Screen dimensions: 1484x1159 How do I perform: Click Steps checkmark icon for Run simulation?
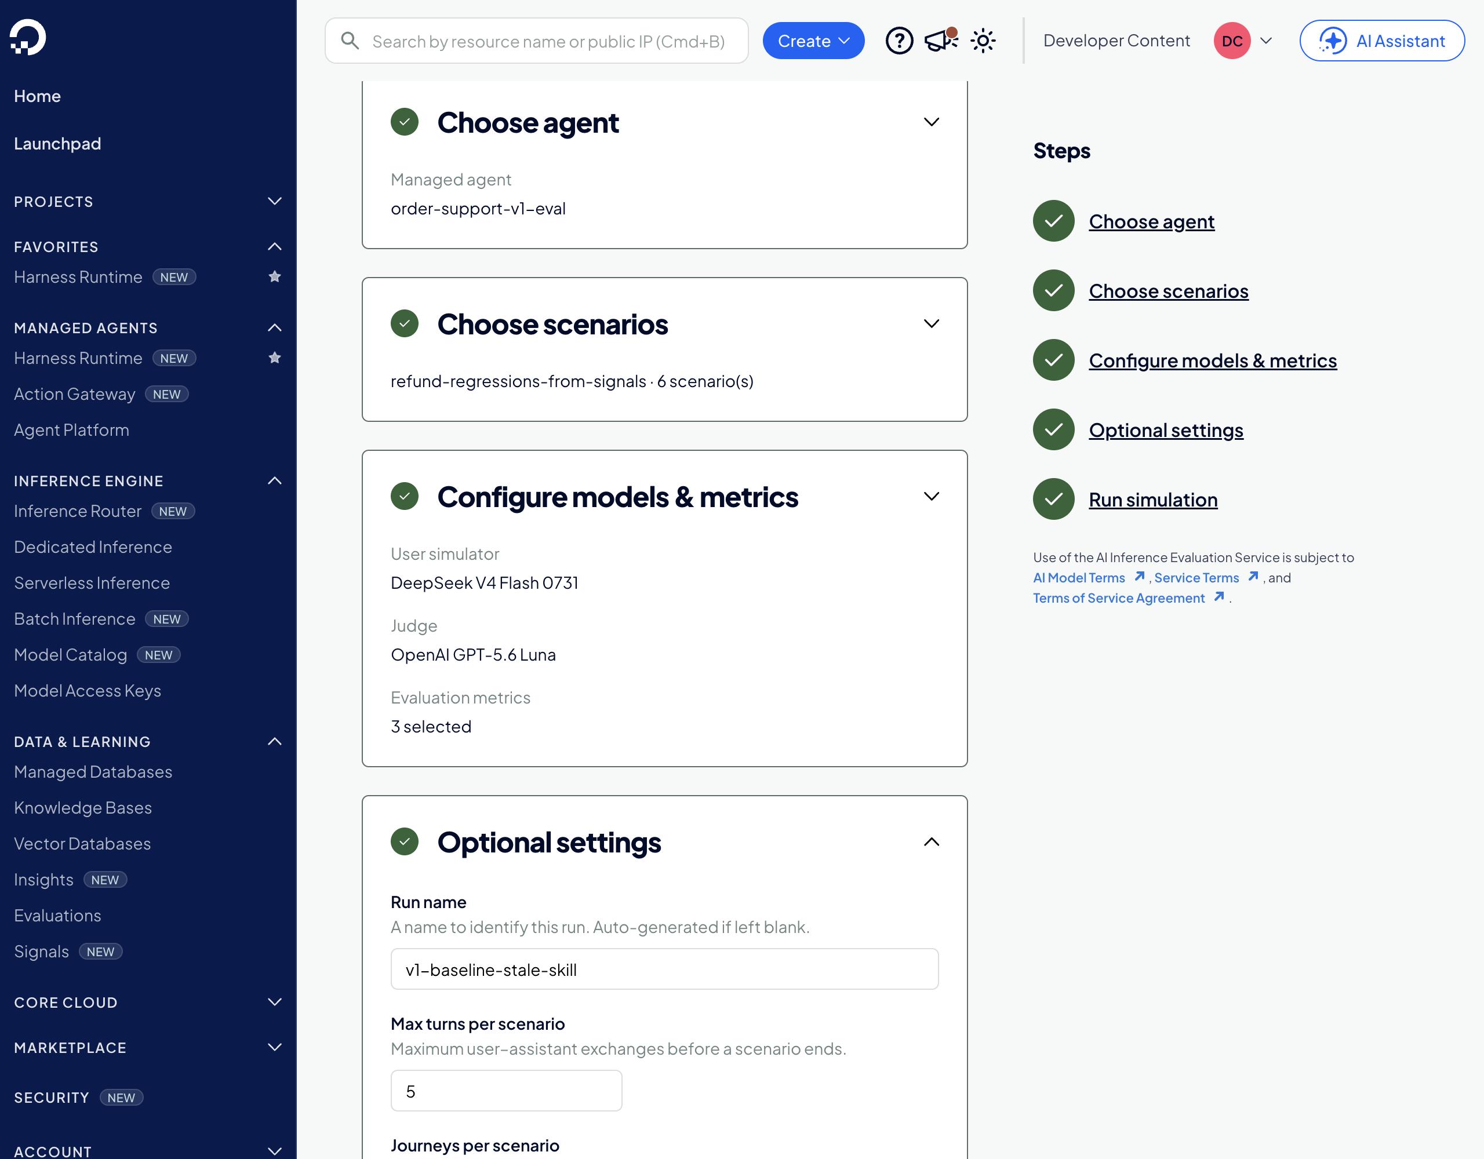[1053, 500]
